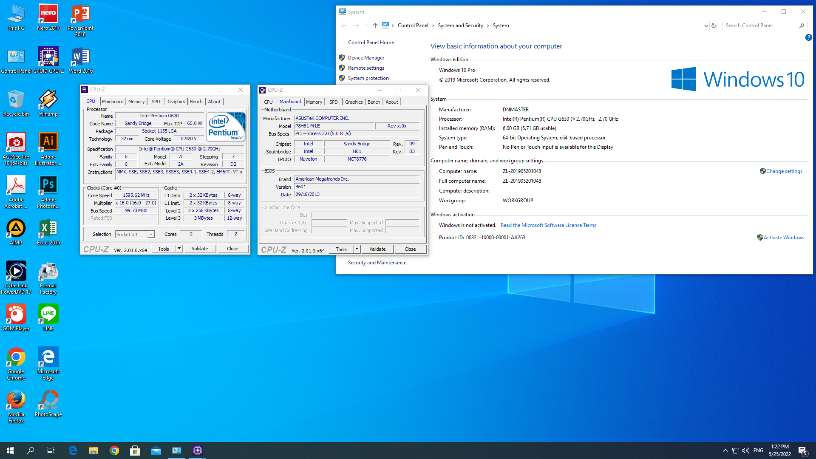This screenshot has width=816, height=459.
Task: Select the CPUID CPU-Z desktop shortcut
Action: pos(48,60)
